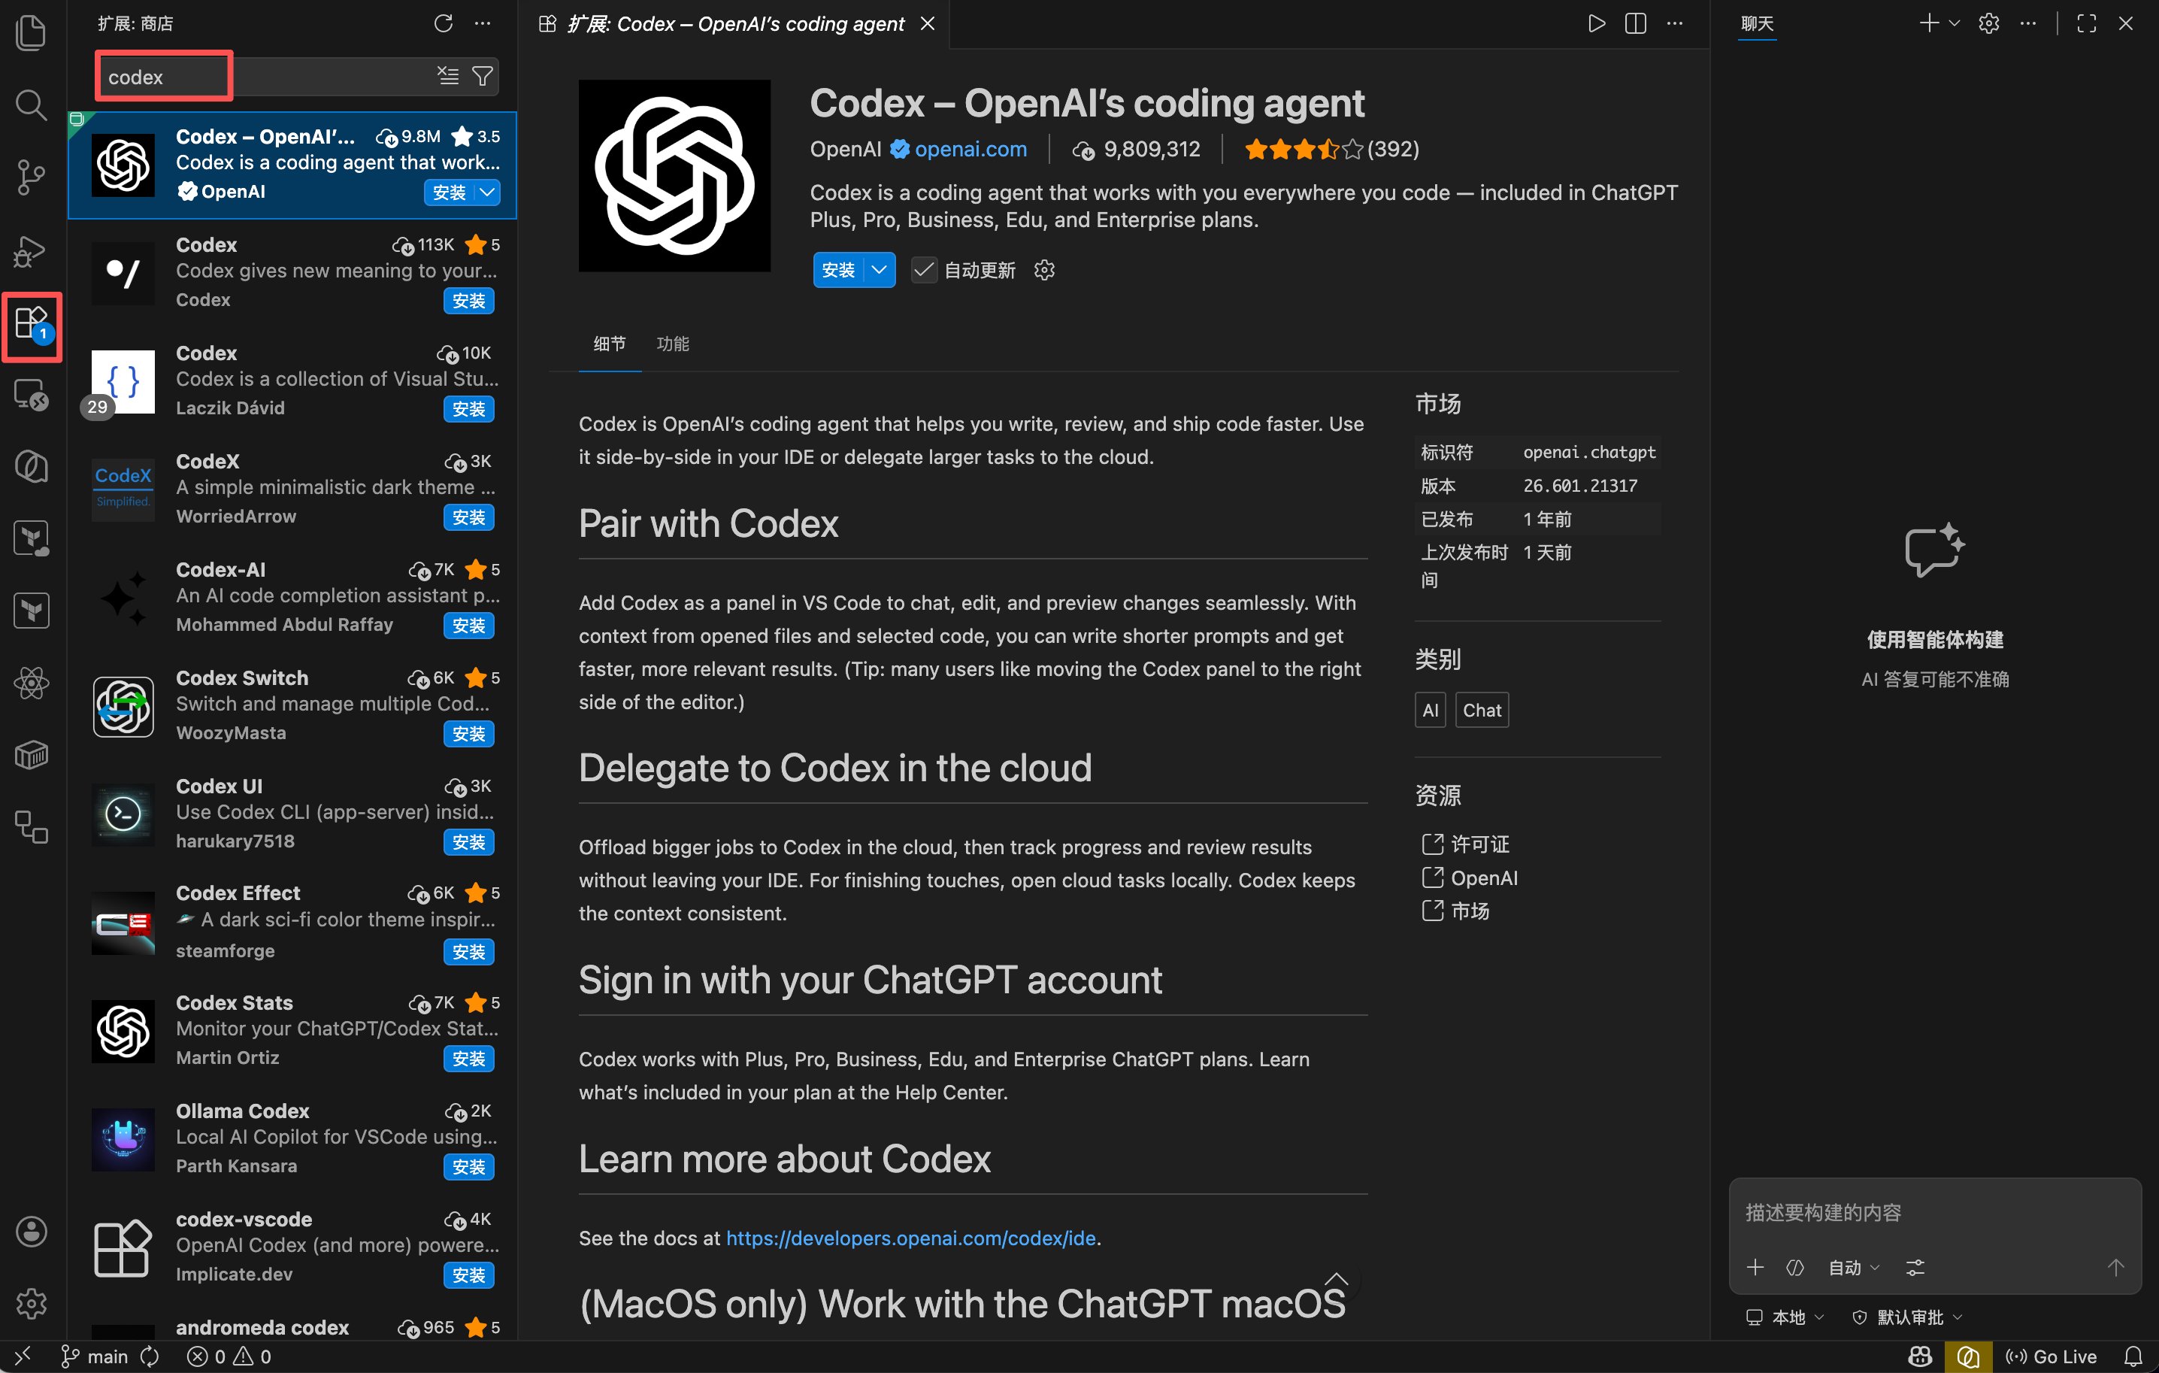The image size is (2159, 1373).
Task: Filter by Chat category tag
Action: 1481,709
